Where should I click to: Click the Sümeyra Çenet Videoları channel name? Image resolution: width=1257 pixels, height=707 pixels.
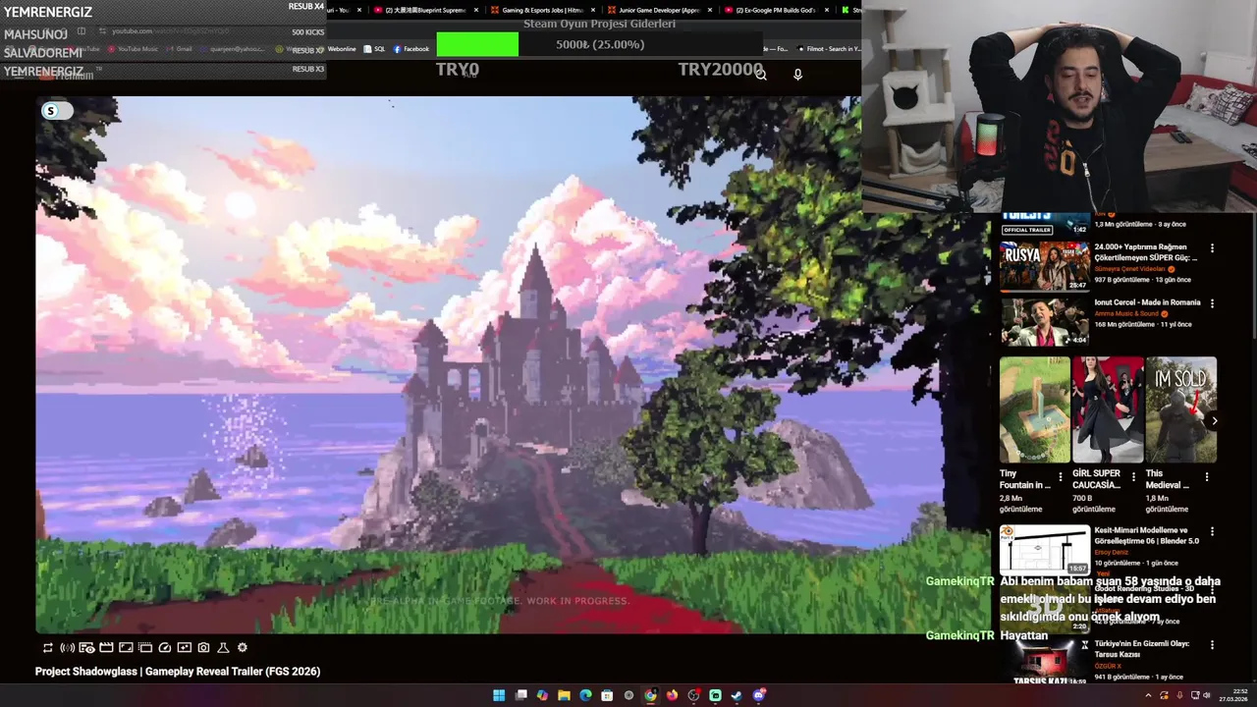pos(1129,269)
